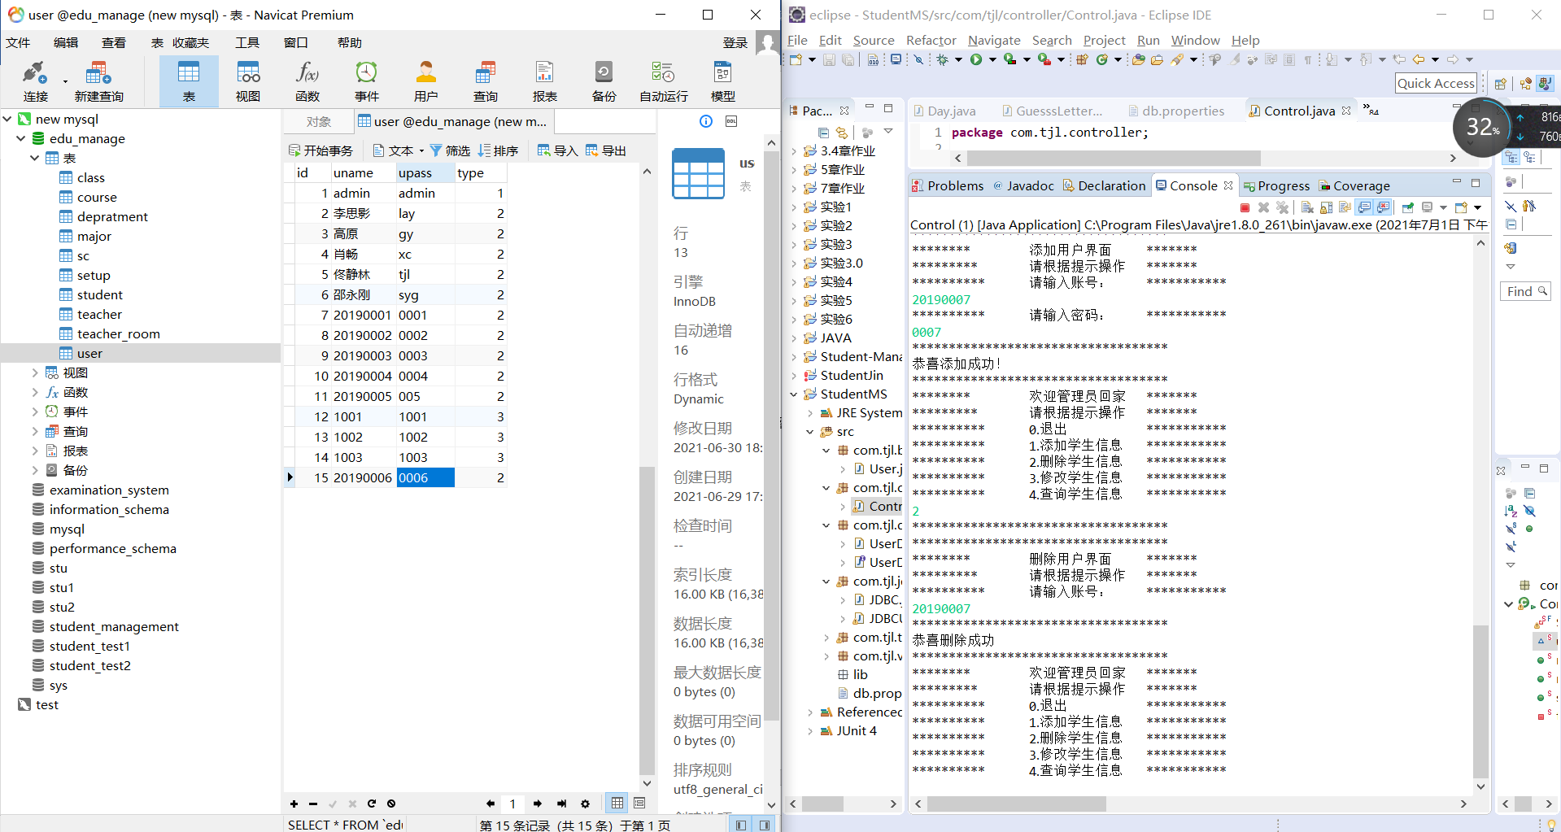Go to next page arrow in Navicat
This screenshot has width=1561, height=832.
click(538, 804)
